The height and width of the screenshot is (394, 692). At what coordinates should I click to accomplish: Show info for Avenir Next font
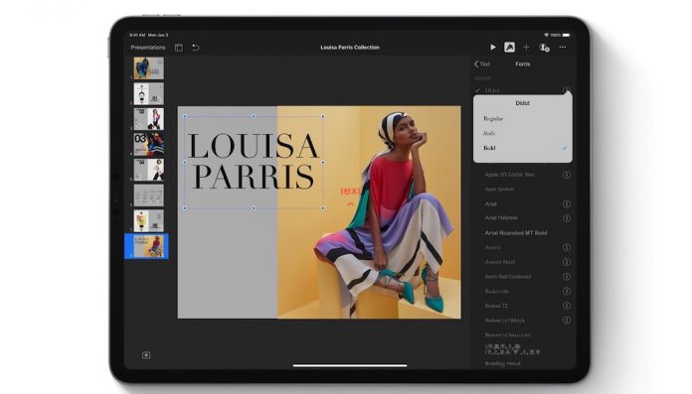click(567, 262)
